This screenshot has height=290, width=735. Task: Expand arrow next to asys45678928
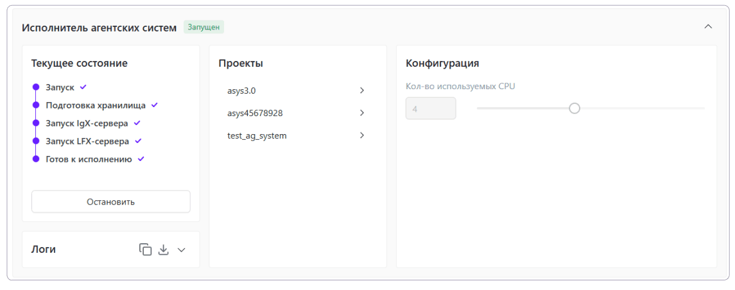[x=362, y=113]
